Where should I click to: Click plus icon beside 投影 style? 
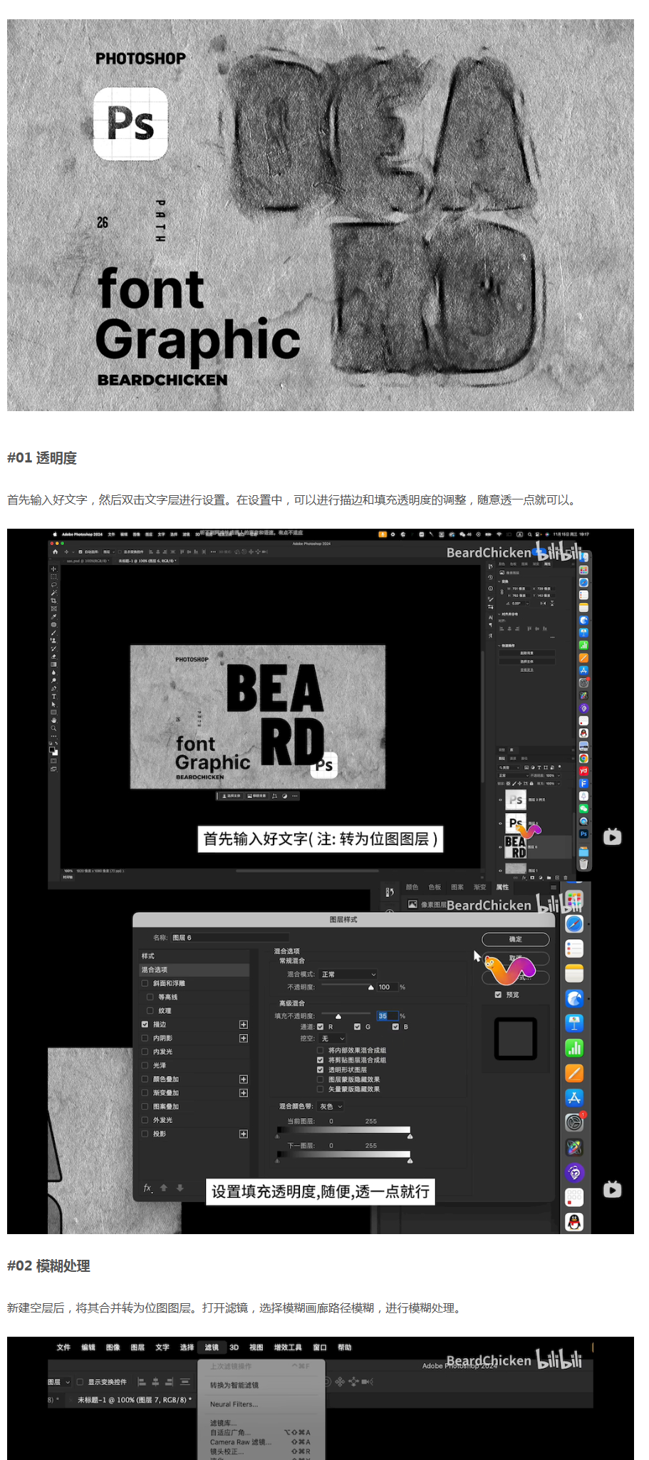point(244,1134)
